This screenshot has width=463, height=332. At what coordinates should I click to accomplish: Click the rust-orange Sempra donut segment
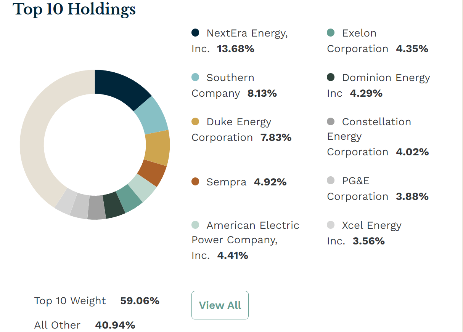(x=152, y=173)
